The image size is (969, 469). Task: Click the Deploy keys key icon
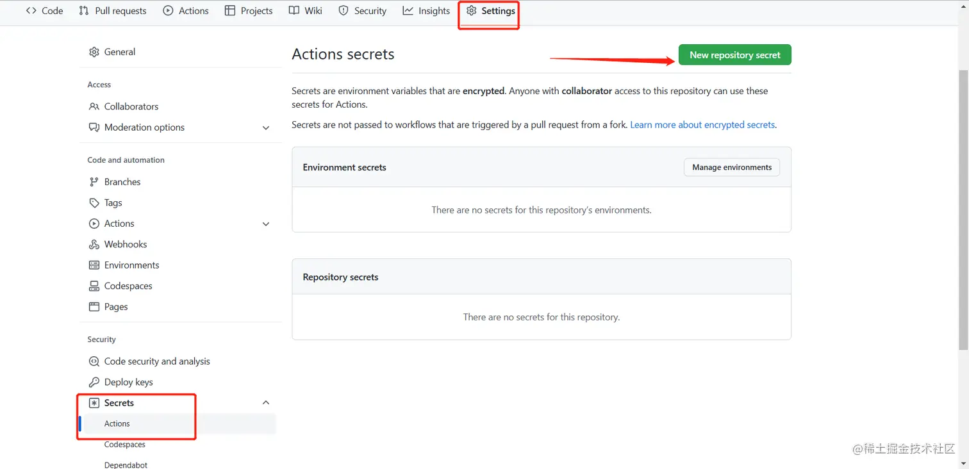(x=94, y=382)
